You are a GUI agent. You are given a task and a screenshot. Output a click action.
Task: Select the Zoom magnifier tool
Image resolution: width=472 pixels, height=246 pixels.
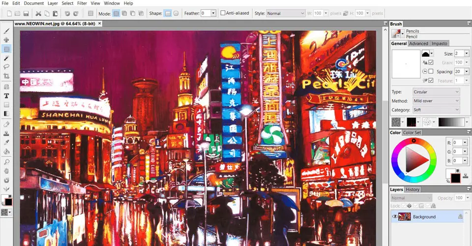6,162
